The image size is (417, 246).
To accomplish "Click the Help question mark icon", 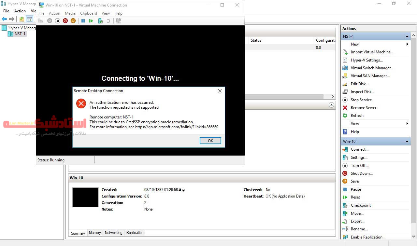I will 345,132.
